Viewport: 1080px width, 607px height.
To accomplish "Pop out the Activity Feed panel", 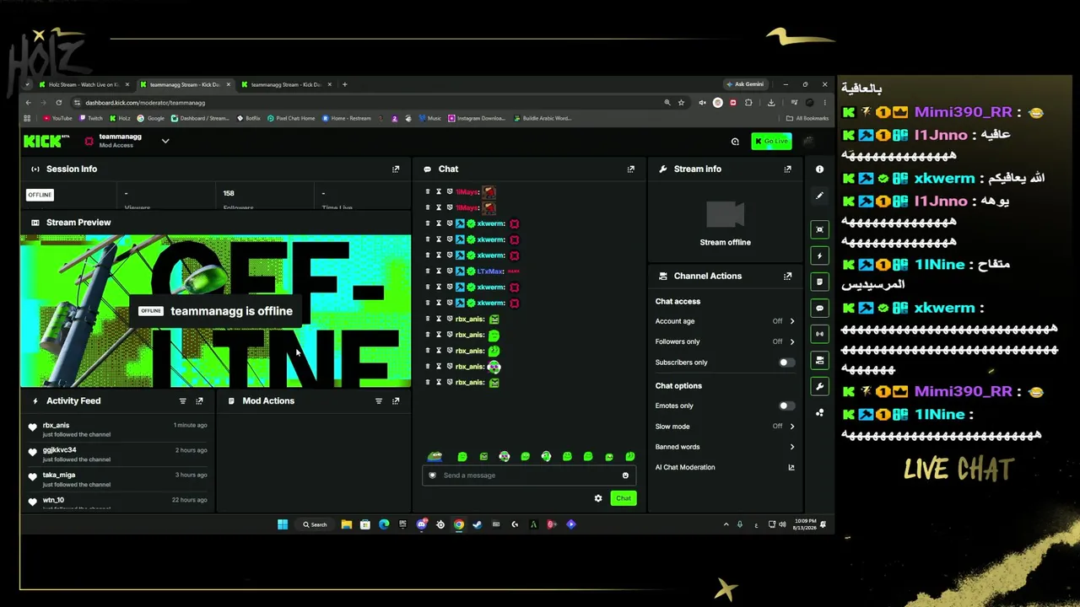I will coord(199,401).
